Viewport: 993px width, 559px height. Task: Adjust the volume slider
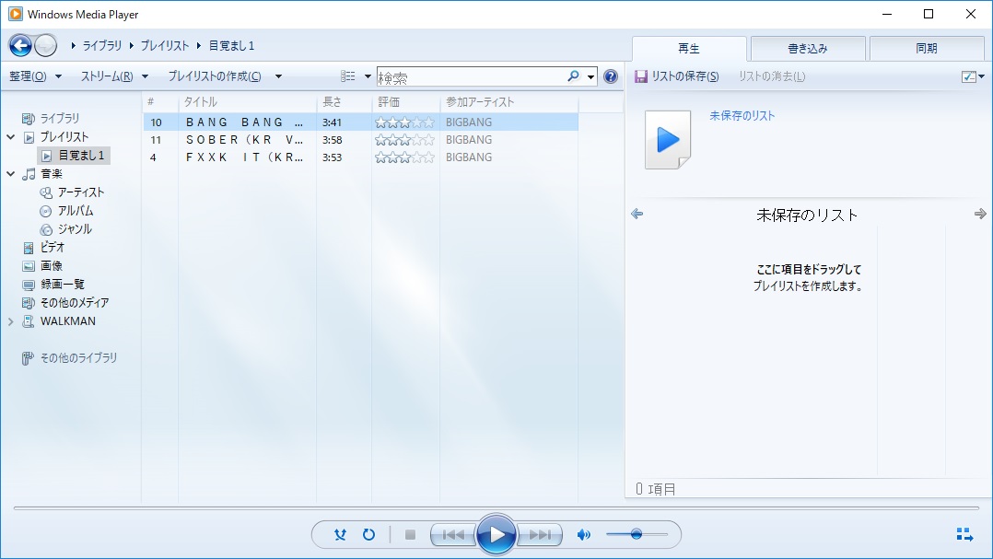click(x=637, y=534)
